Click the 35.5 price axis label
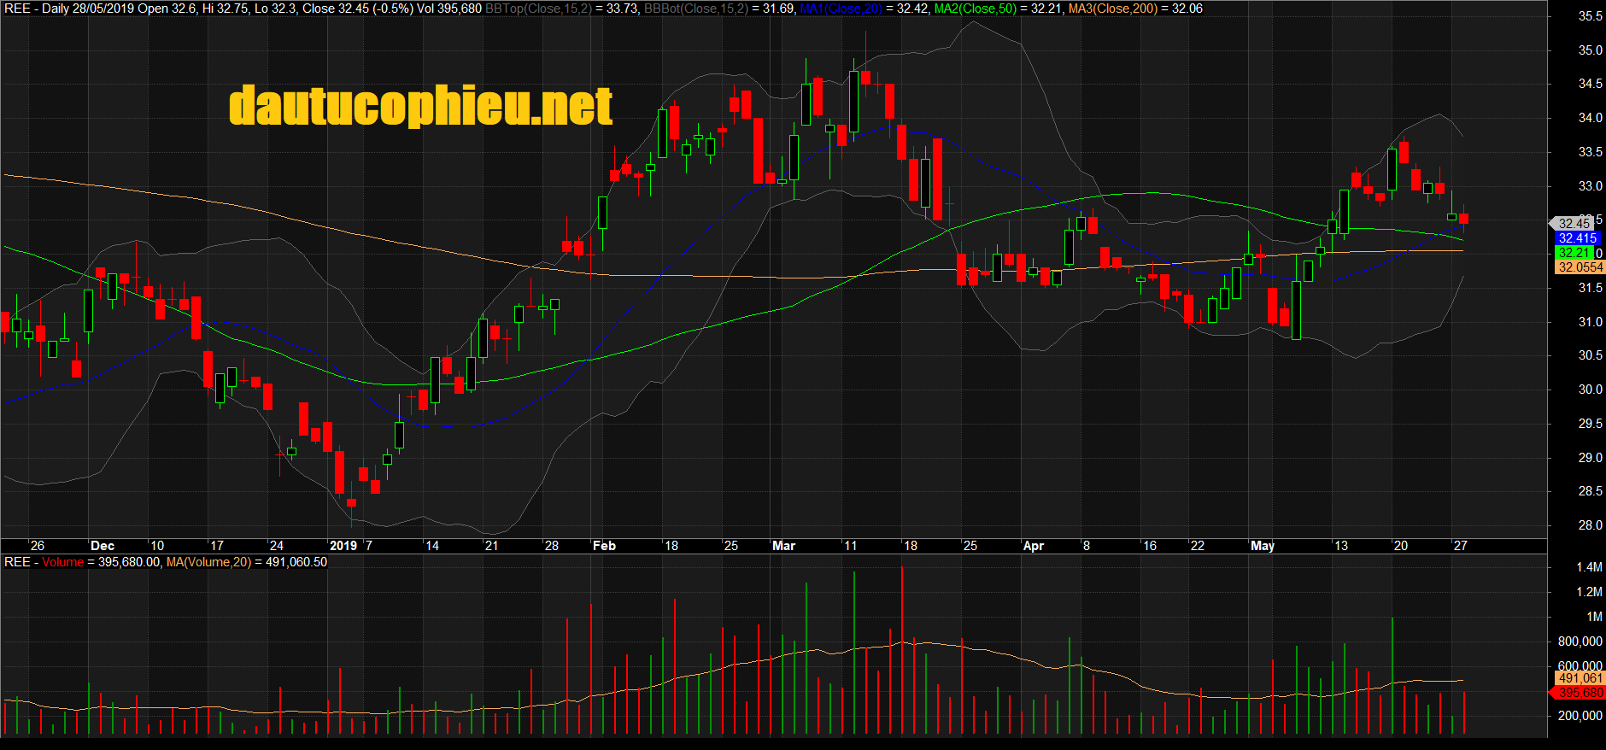 [1590, 16]
